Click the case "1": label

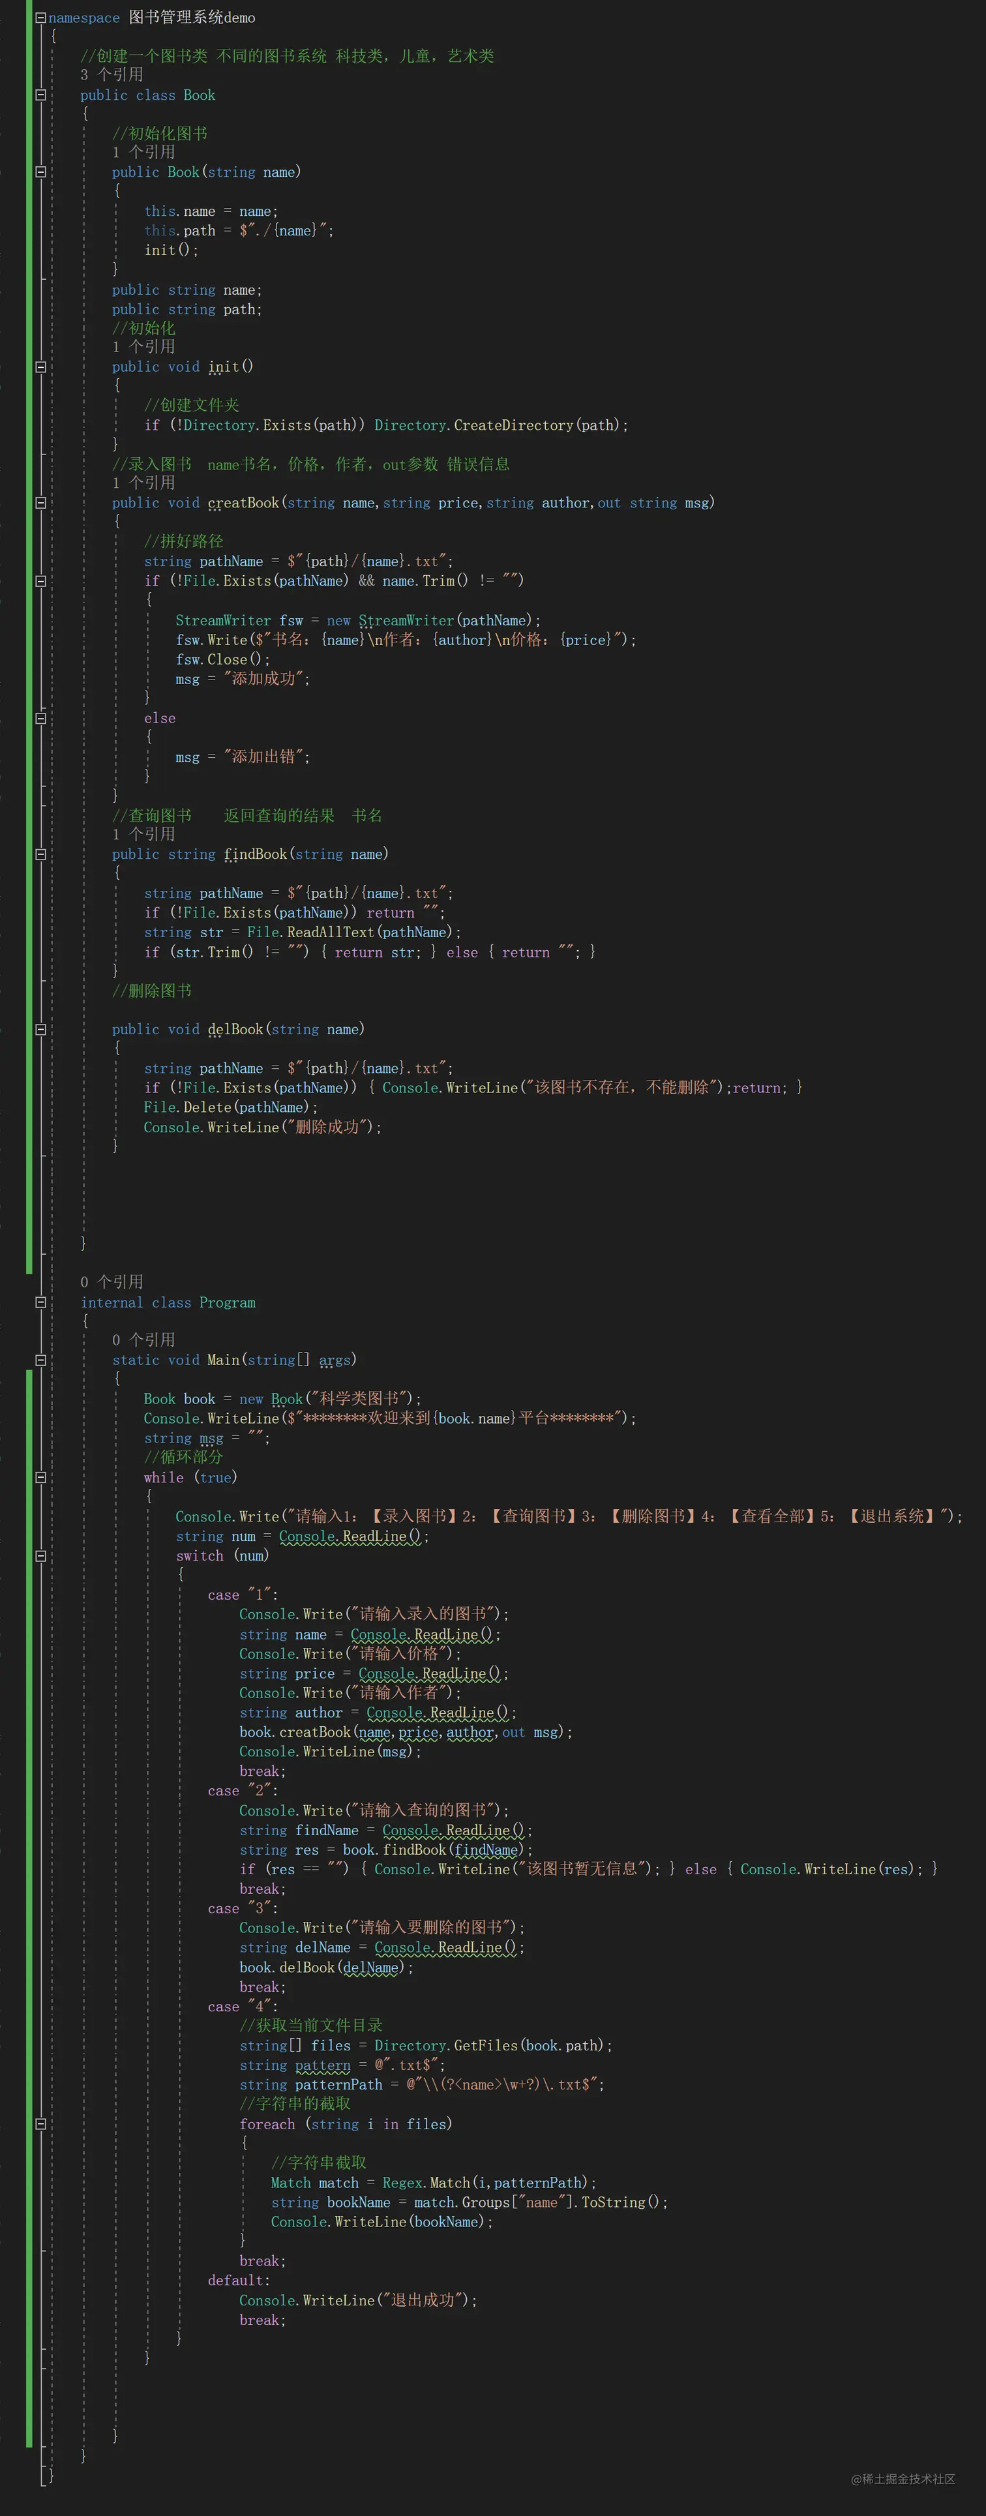click(x=243, y=1595)
